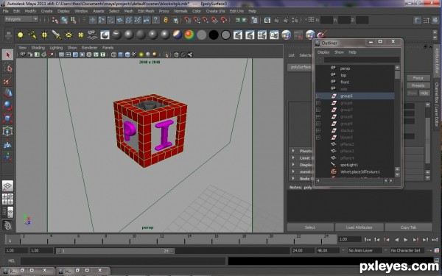Toggle use all lights yellow ball icon
442x276 pixels.
141,54
